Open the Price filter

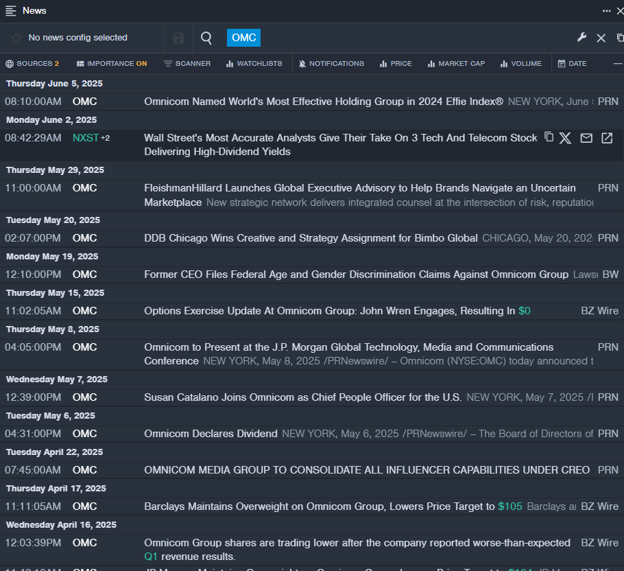(x=396, y=63)
